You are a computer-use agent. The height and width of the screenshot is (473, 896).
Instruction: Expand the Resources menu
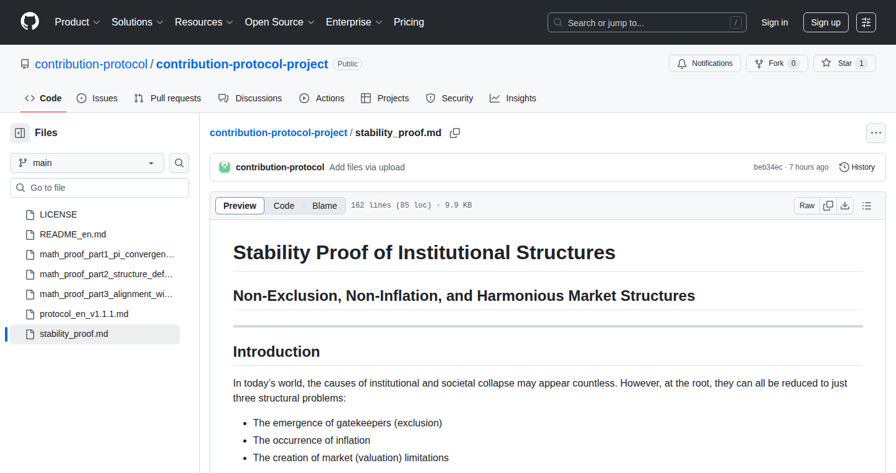pyautogui.click(x=204, y=22)
